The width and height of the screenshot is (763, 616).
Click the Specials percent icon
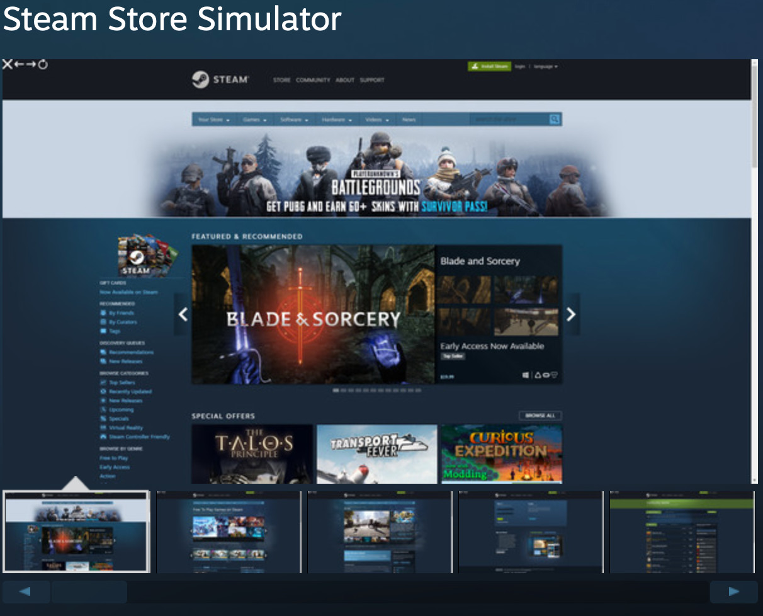coord(103,418)
